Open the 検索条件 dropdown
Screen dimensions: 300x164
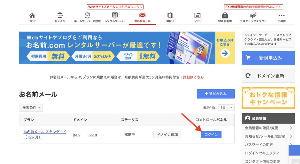pyautogui.click(x=31, y=108)
